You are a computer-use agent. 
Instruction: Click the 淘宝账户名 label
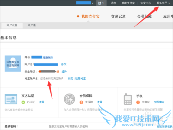(x=32, y=79)
